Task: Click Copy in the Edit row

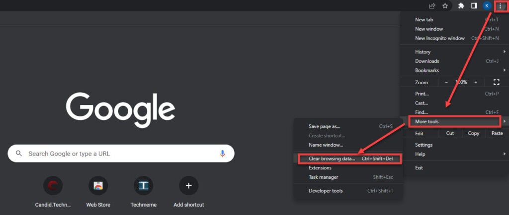Action: [474, 133]
